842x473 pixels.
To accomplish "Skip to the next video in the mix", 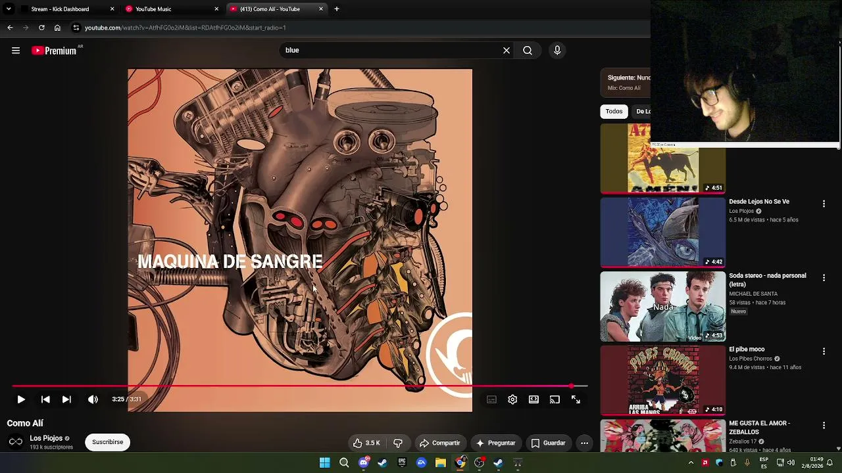I will [66, 399].
